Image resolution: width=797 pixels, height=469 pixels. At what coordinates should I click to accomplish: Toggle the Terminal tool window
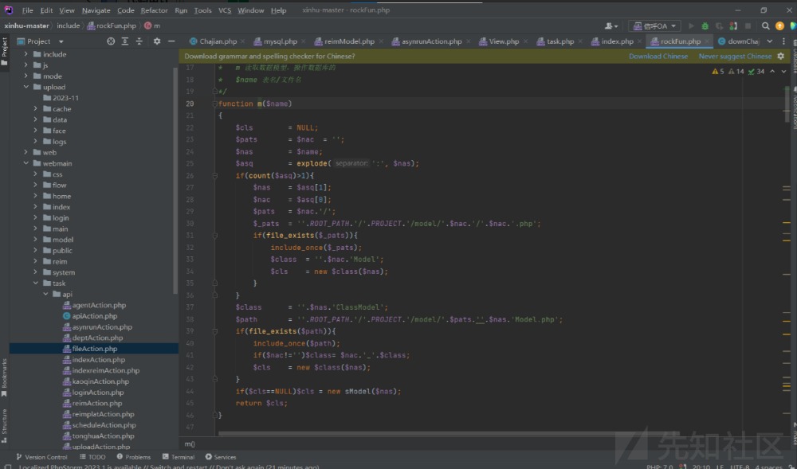[178, 457]
